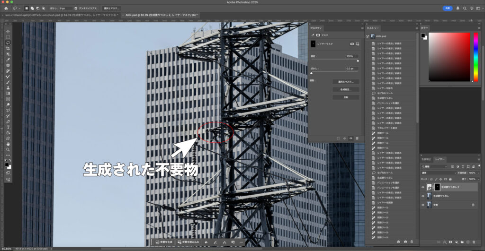
Task: Add layer style fx icon
Action: tap(444, 242)
